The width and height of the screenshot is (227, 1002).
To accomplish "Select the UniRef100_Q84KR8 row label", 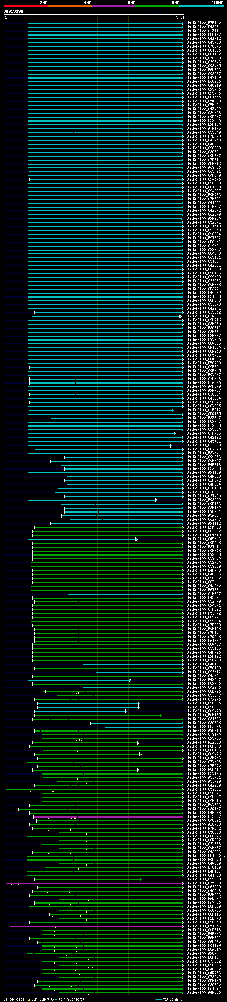I will point(203,113).
